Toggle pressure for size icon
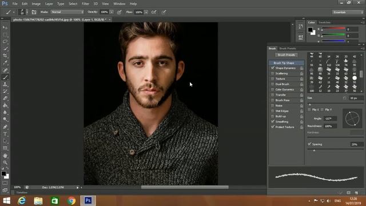This screenshot has width=366, height=206. [164, 12]
